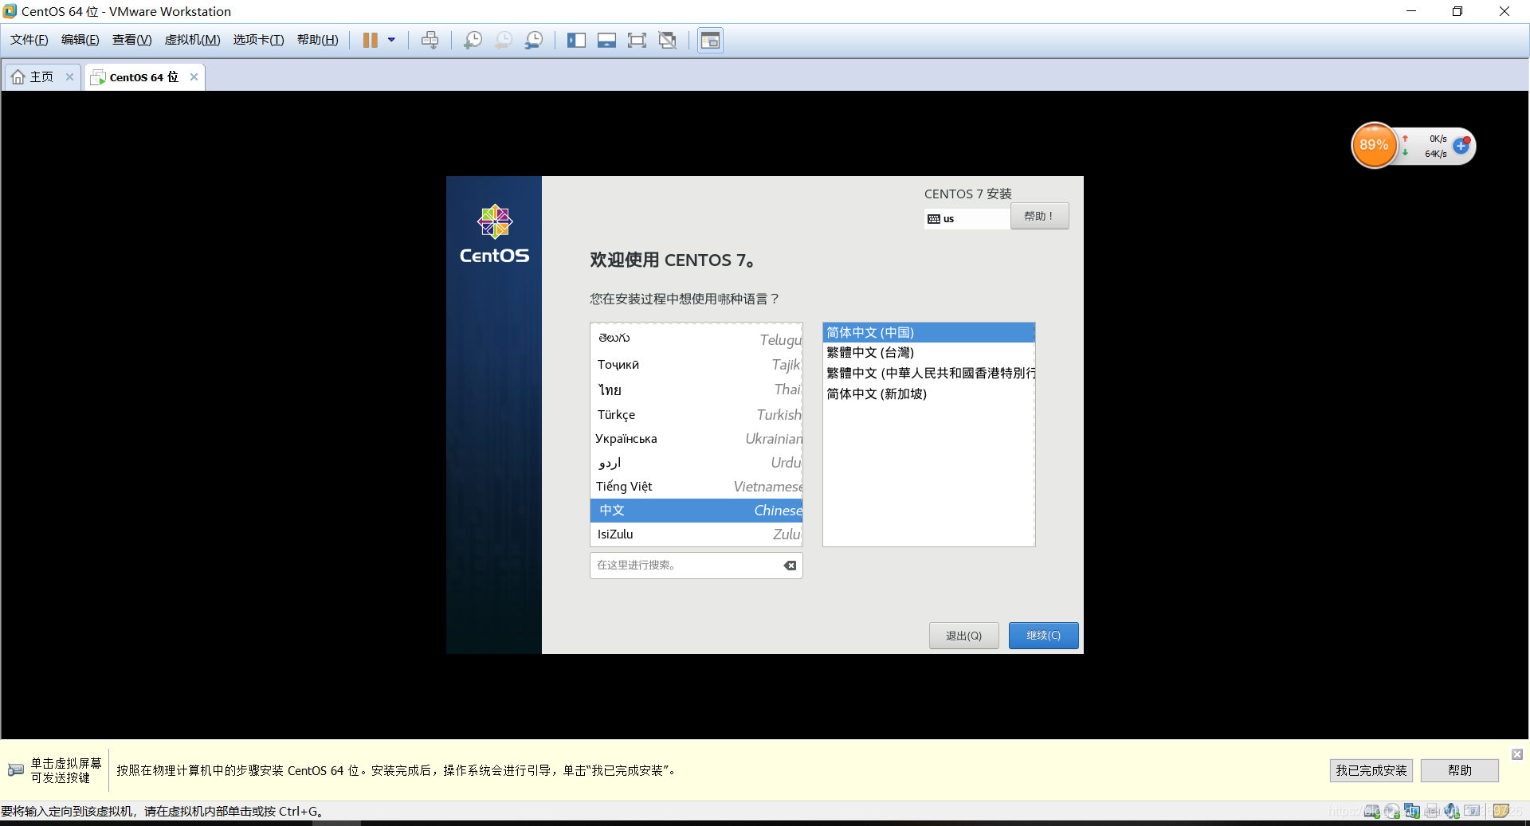Image resolution: width=1530 pixels, height=826 pixels.
Task: Click the message log note icon
Action: coord(1501,811)
